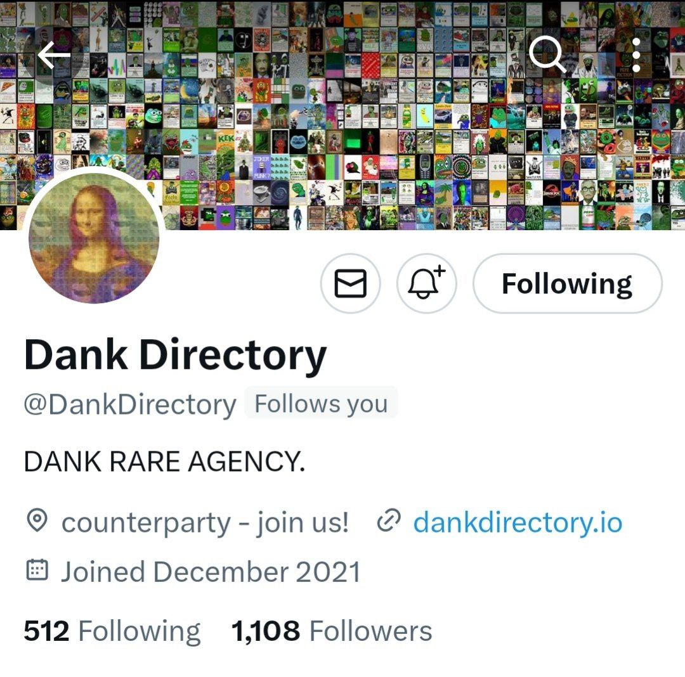Click the DANK RARE AGENCY bio text
Screen dimensions: 685x677
[165, 462]
